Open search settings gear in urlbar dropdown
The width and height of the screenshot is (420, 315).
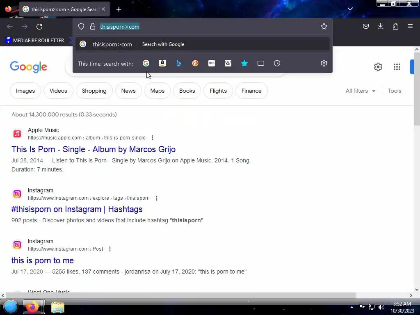[x=324, y=63]
